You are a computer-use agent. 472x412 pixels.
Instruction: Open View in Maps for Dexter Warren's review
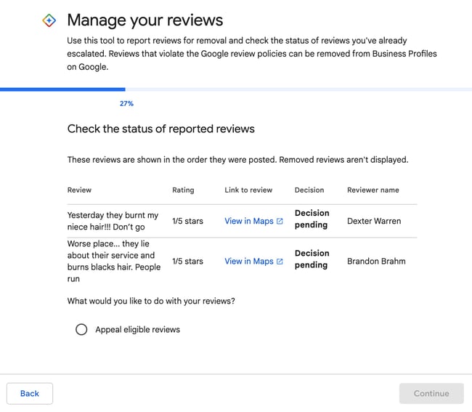pyautogui.click(x=249, y=222)
